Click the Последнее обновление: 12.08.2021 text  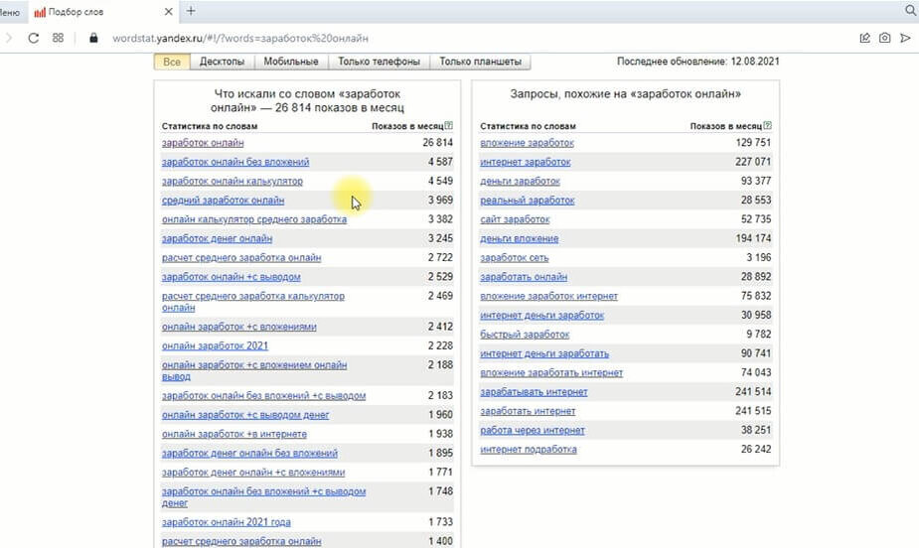coord(698,61)
